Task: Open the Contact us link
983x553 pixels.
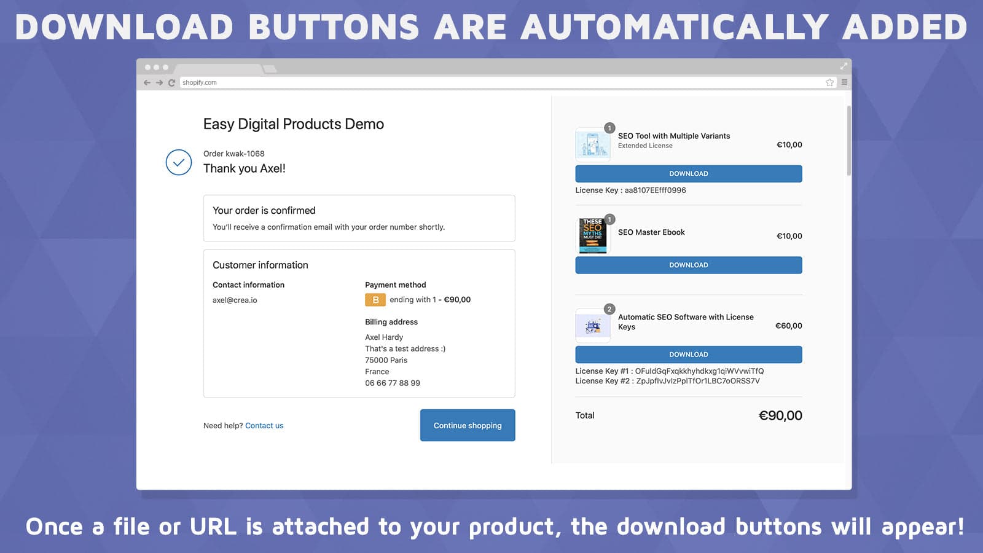Action: click(264, 425)
